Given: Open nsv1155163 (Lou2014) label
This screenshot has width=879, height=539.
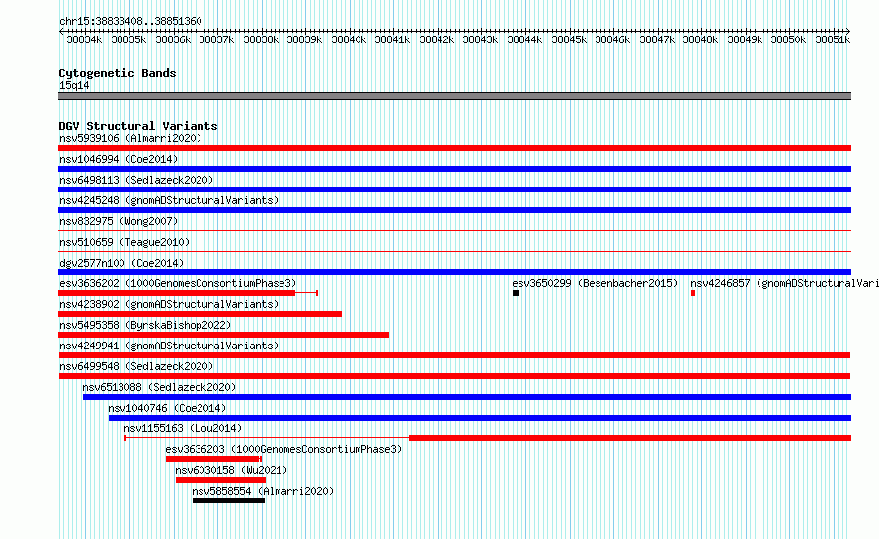Looking at the screenshot, I should [183, 428].
